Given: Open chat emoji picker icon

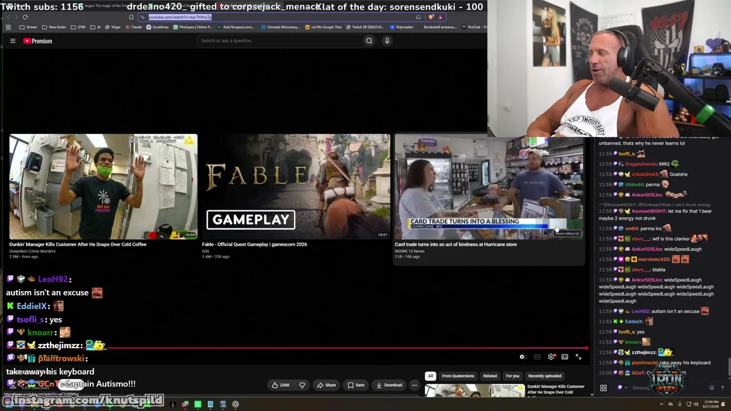Looking at the screenshot, I should [x=712, y=388].
